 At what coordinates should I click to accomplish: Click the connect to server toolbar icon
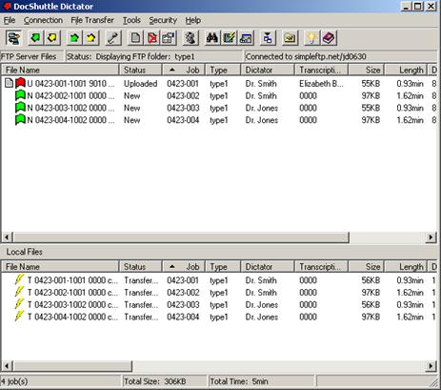(13, 38)
